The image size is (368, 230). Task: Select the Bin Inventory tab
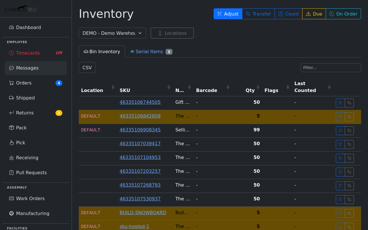(102, 51)
